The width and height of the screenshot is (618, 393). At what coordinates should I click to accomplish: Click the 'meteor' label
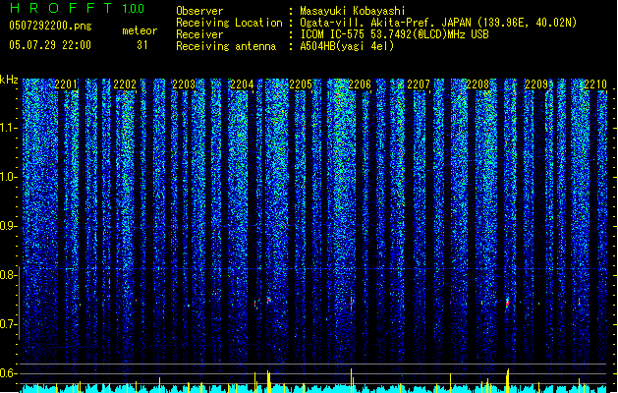click(x=140, y=30)
